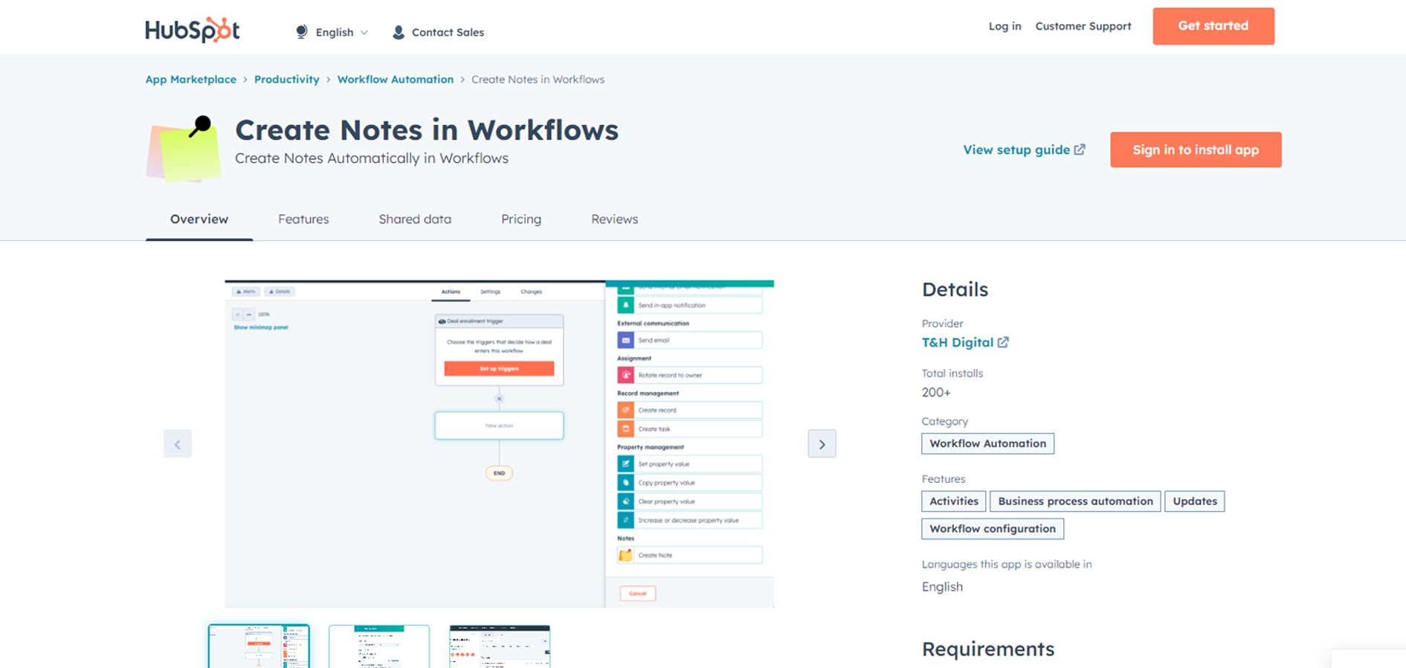This screenshot has width=1406, height=668.
Task: Click the Contact Sales person icon
Action: [x=399, y=32]
